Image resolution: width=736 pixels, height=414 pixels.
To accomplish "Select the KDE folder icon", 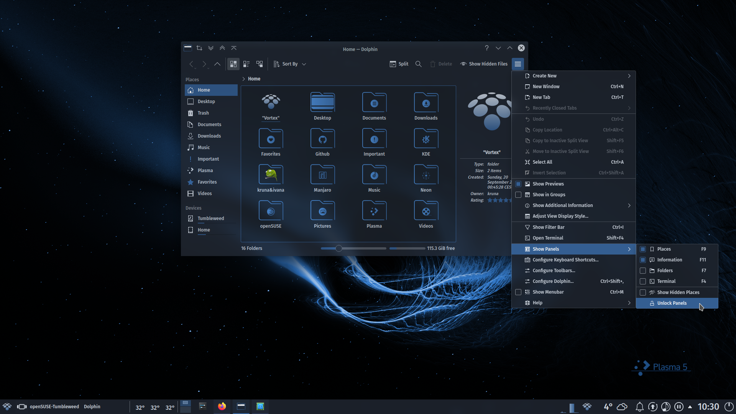I will [x=426, y=138].
